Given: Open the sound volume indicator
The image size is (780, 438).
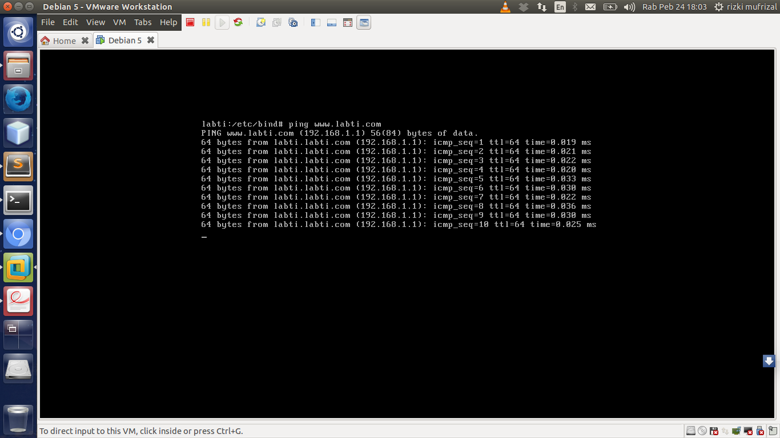Looking at the screenshot, I should (x=629, y=7).
